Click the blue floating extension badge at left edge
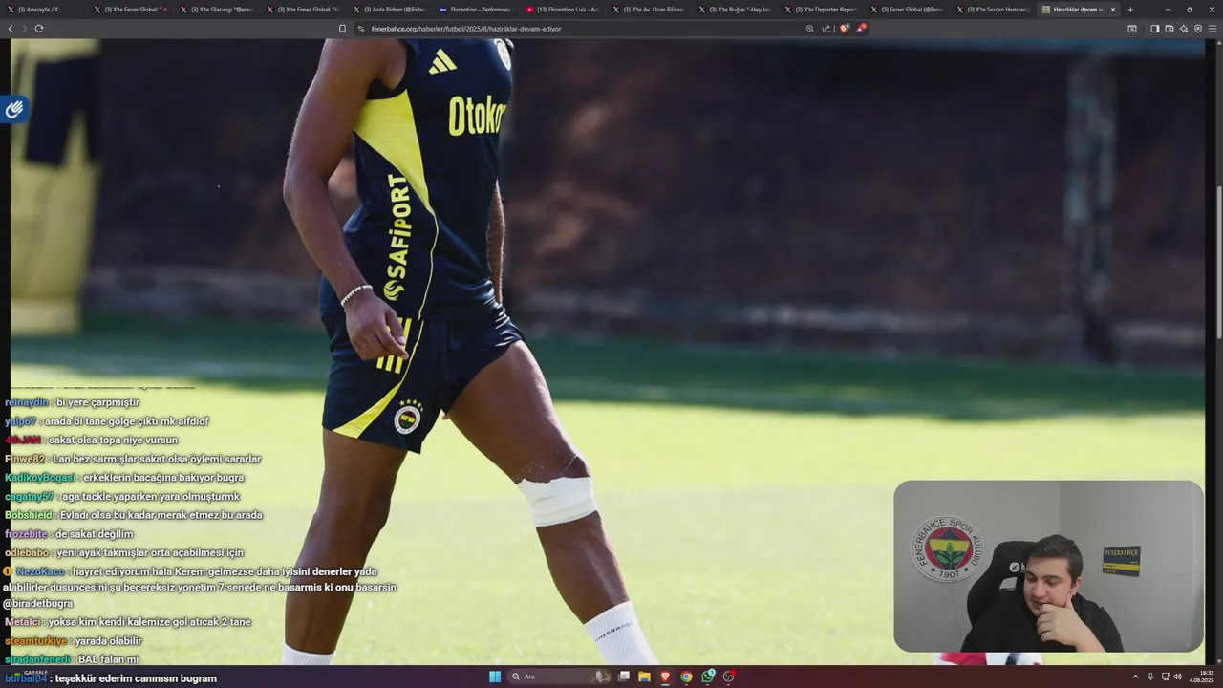Screen dimensions: 1223x688 point(14,109)
